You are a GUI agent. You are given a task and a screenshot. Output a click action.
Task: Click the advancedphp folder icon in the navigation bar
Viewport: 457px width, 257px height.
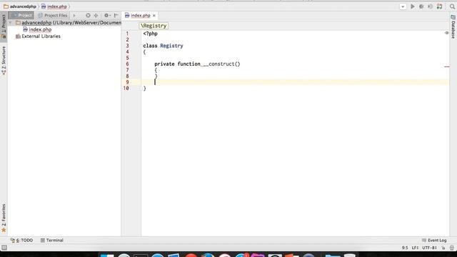pyautogui.click(x=6, y=6)
